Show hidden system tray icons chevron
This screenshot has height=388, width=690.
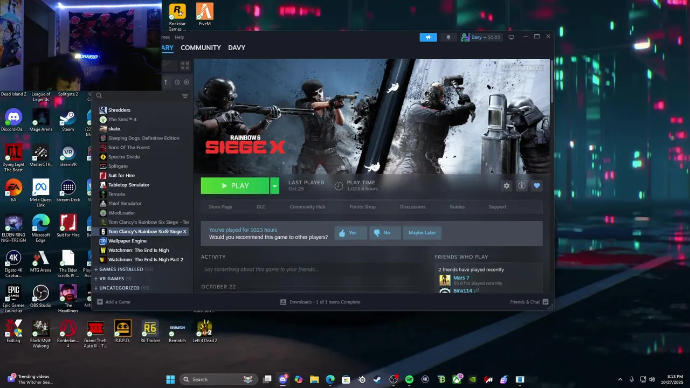click(x=620, y=379)
